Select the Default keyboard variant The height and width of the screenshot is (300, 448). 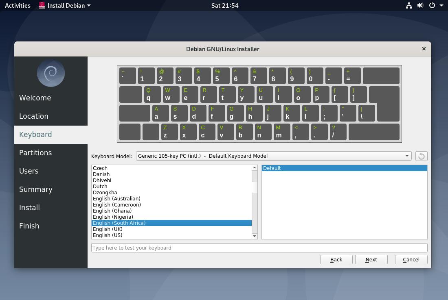pos(344,168)
